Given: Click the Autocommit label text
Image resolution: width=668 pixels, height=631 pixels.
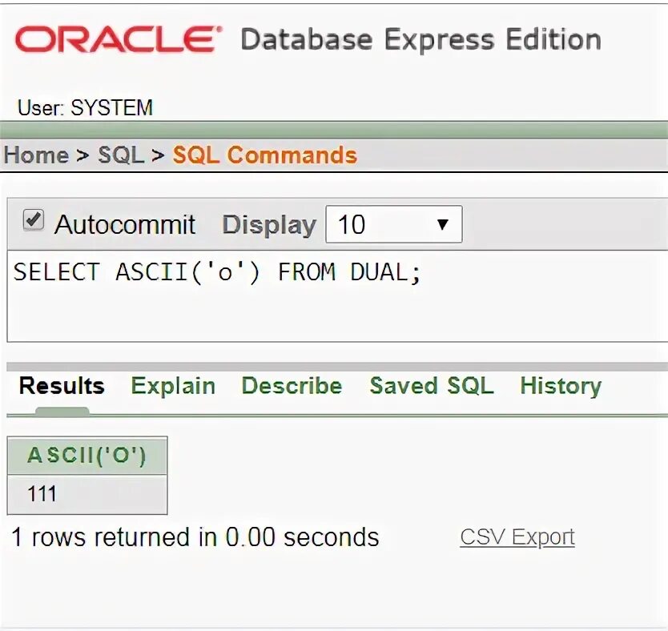Looking at the screenshot, I should point(125,225).
